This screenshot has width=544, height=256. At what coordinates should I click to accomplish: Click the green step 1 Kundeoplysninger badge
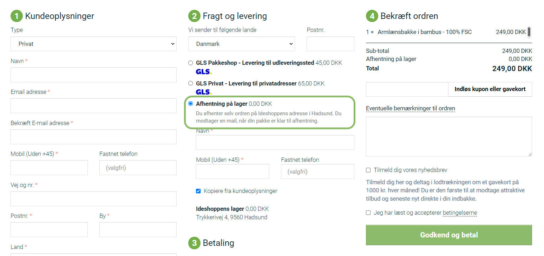point(17,16)
